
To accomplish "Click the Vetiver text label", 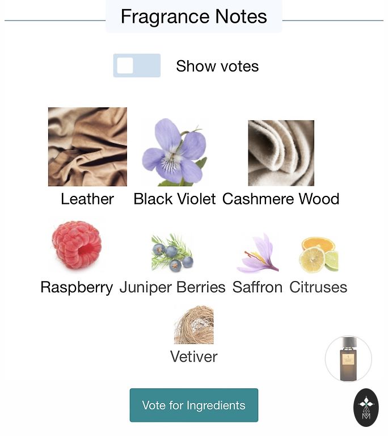I will click(x=193, y=357).
